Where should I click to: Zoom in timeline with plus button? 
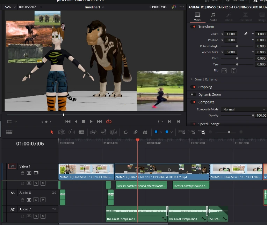(x=241, y=132)
